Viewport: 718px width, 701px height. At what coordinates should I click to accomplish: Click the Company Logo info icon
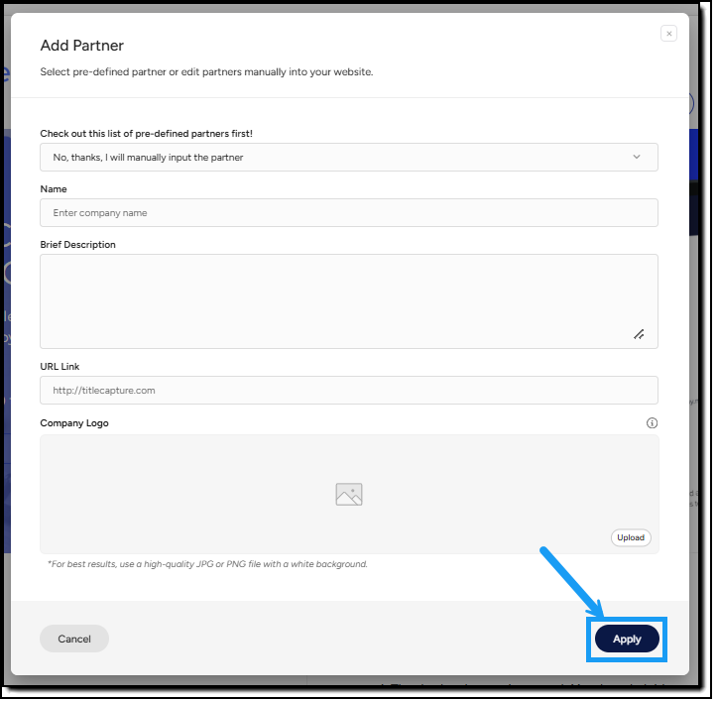point(652,423)
